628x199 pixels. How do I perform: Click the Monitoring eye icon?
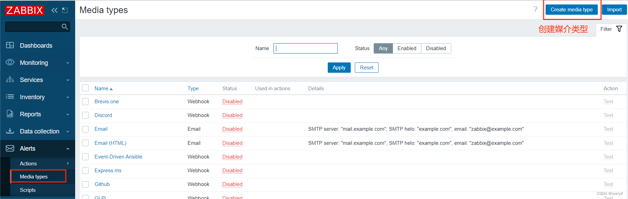click(x=10, y=62)
